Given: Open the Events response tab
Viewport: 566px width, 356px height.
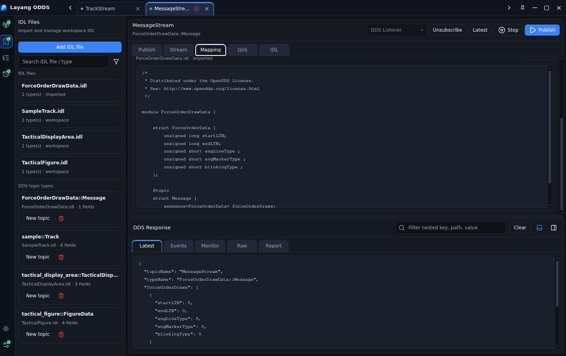Looking at the screenshot, I should pyautogui.click(x=179, y=246).
